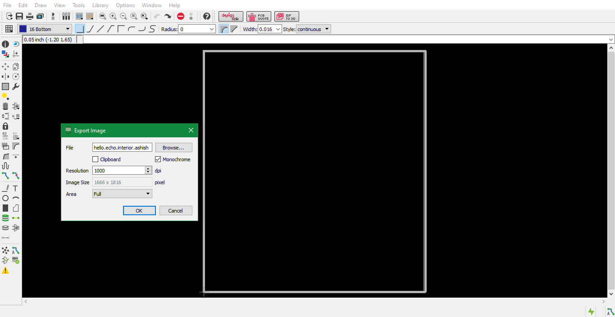Screen dimensions: 615x317
Task: Open the Draw menu
Action: (x=41, y=5)
